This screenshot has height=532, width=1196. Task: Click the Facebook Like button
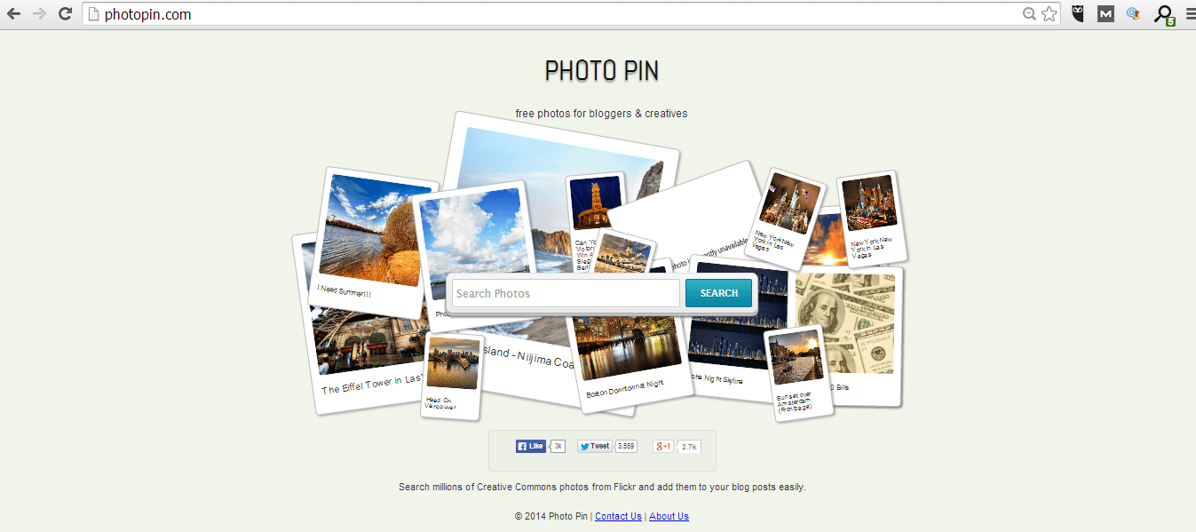click(531, 446)
